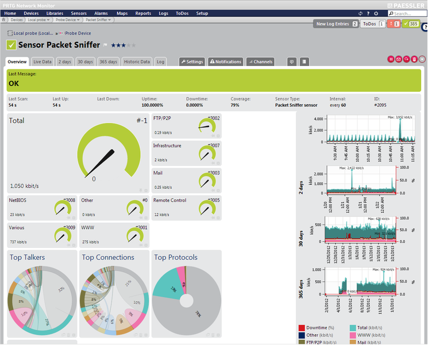Screen dimensions: 428x345
Task: Open the Maps menu
Action: [x=122, y=13]
